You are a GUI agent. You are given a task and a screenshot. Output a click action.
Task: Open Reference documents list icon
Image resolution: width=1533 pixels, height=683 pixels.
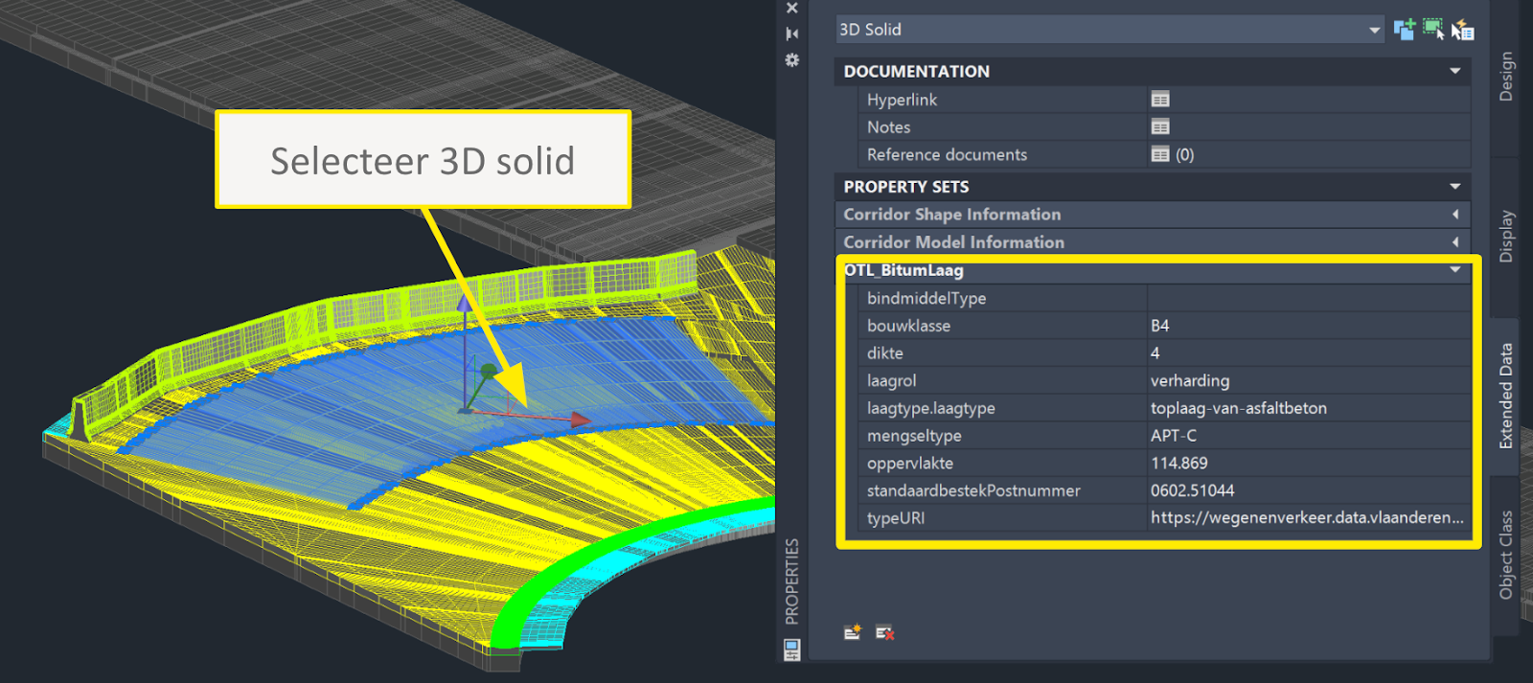1160,154
